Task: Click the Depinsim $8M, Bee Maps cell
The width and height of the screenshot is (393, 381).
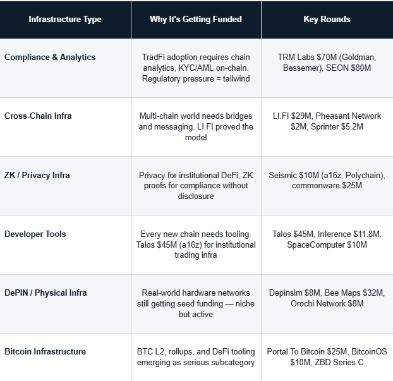Action: (327, 298)
